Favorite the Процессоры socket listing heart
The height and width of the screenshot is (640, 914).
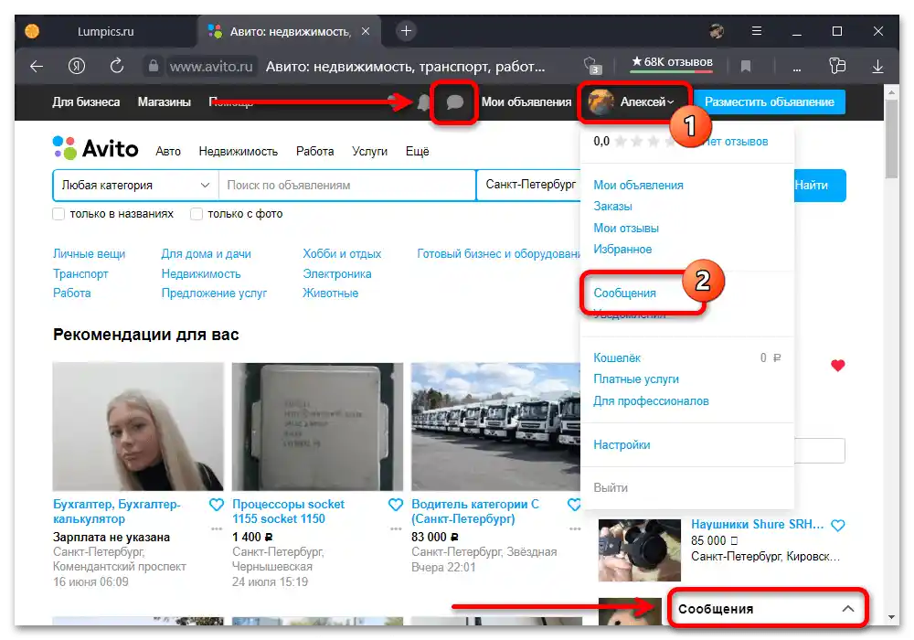tap(396, 505)
